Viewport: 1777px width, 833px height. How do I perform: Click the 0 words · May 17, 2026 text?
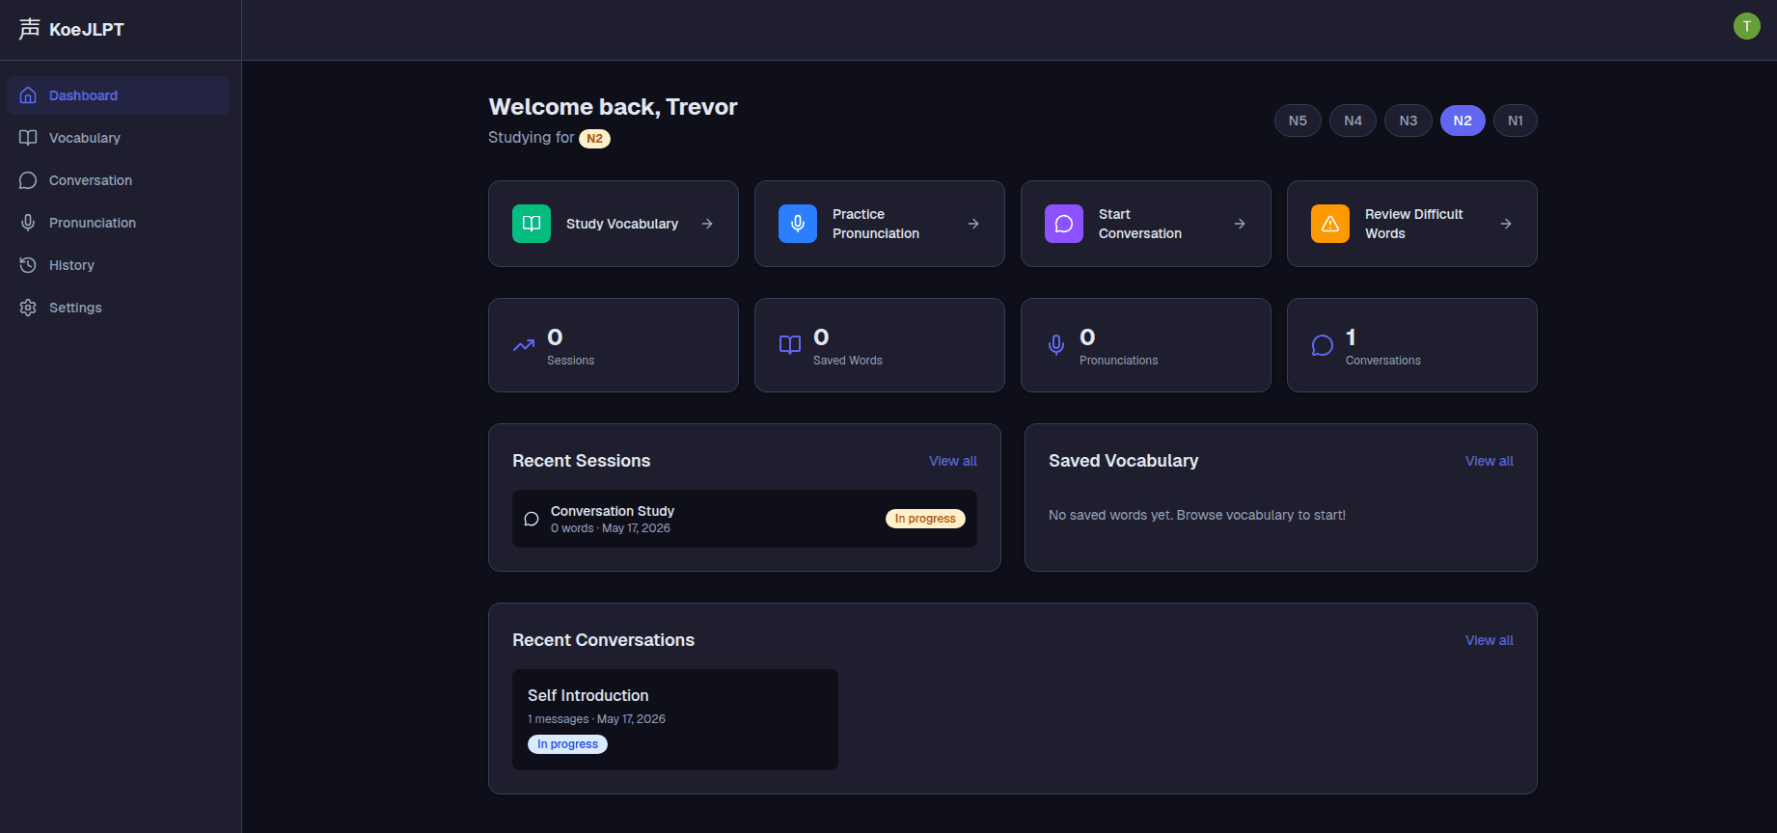point(611,528)
